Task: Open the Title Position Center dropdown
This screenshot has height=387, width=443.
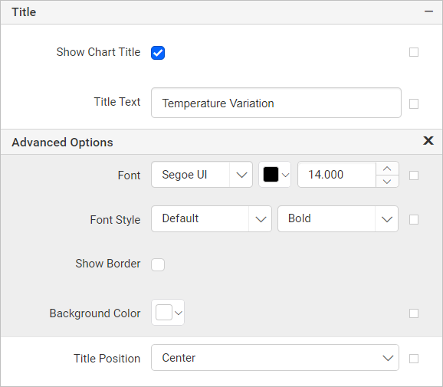Action: click(x=275, y=358)
